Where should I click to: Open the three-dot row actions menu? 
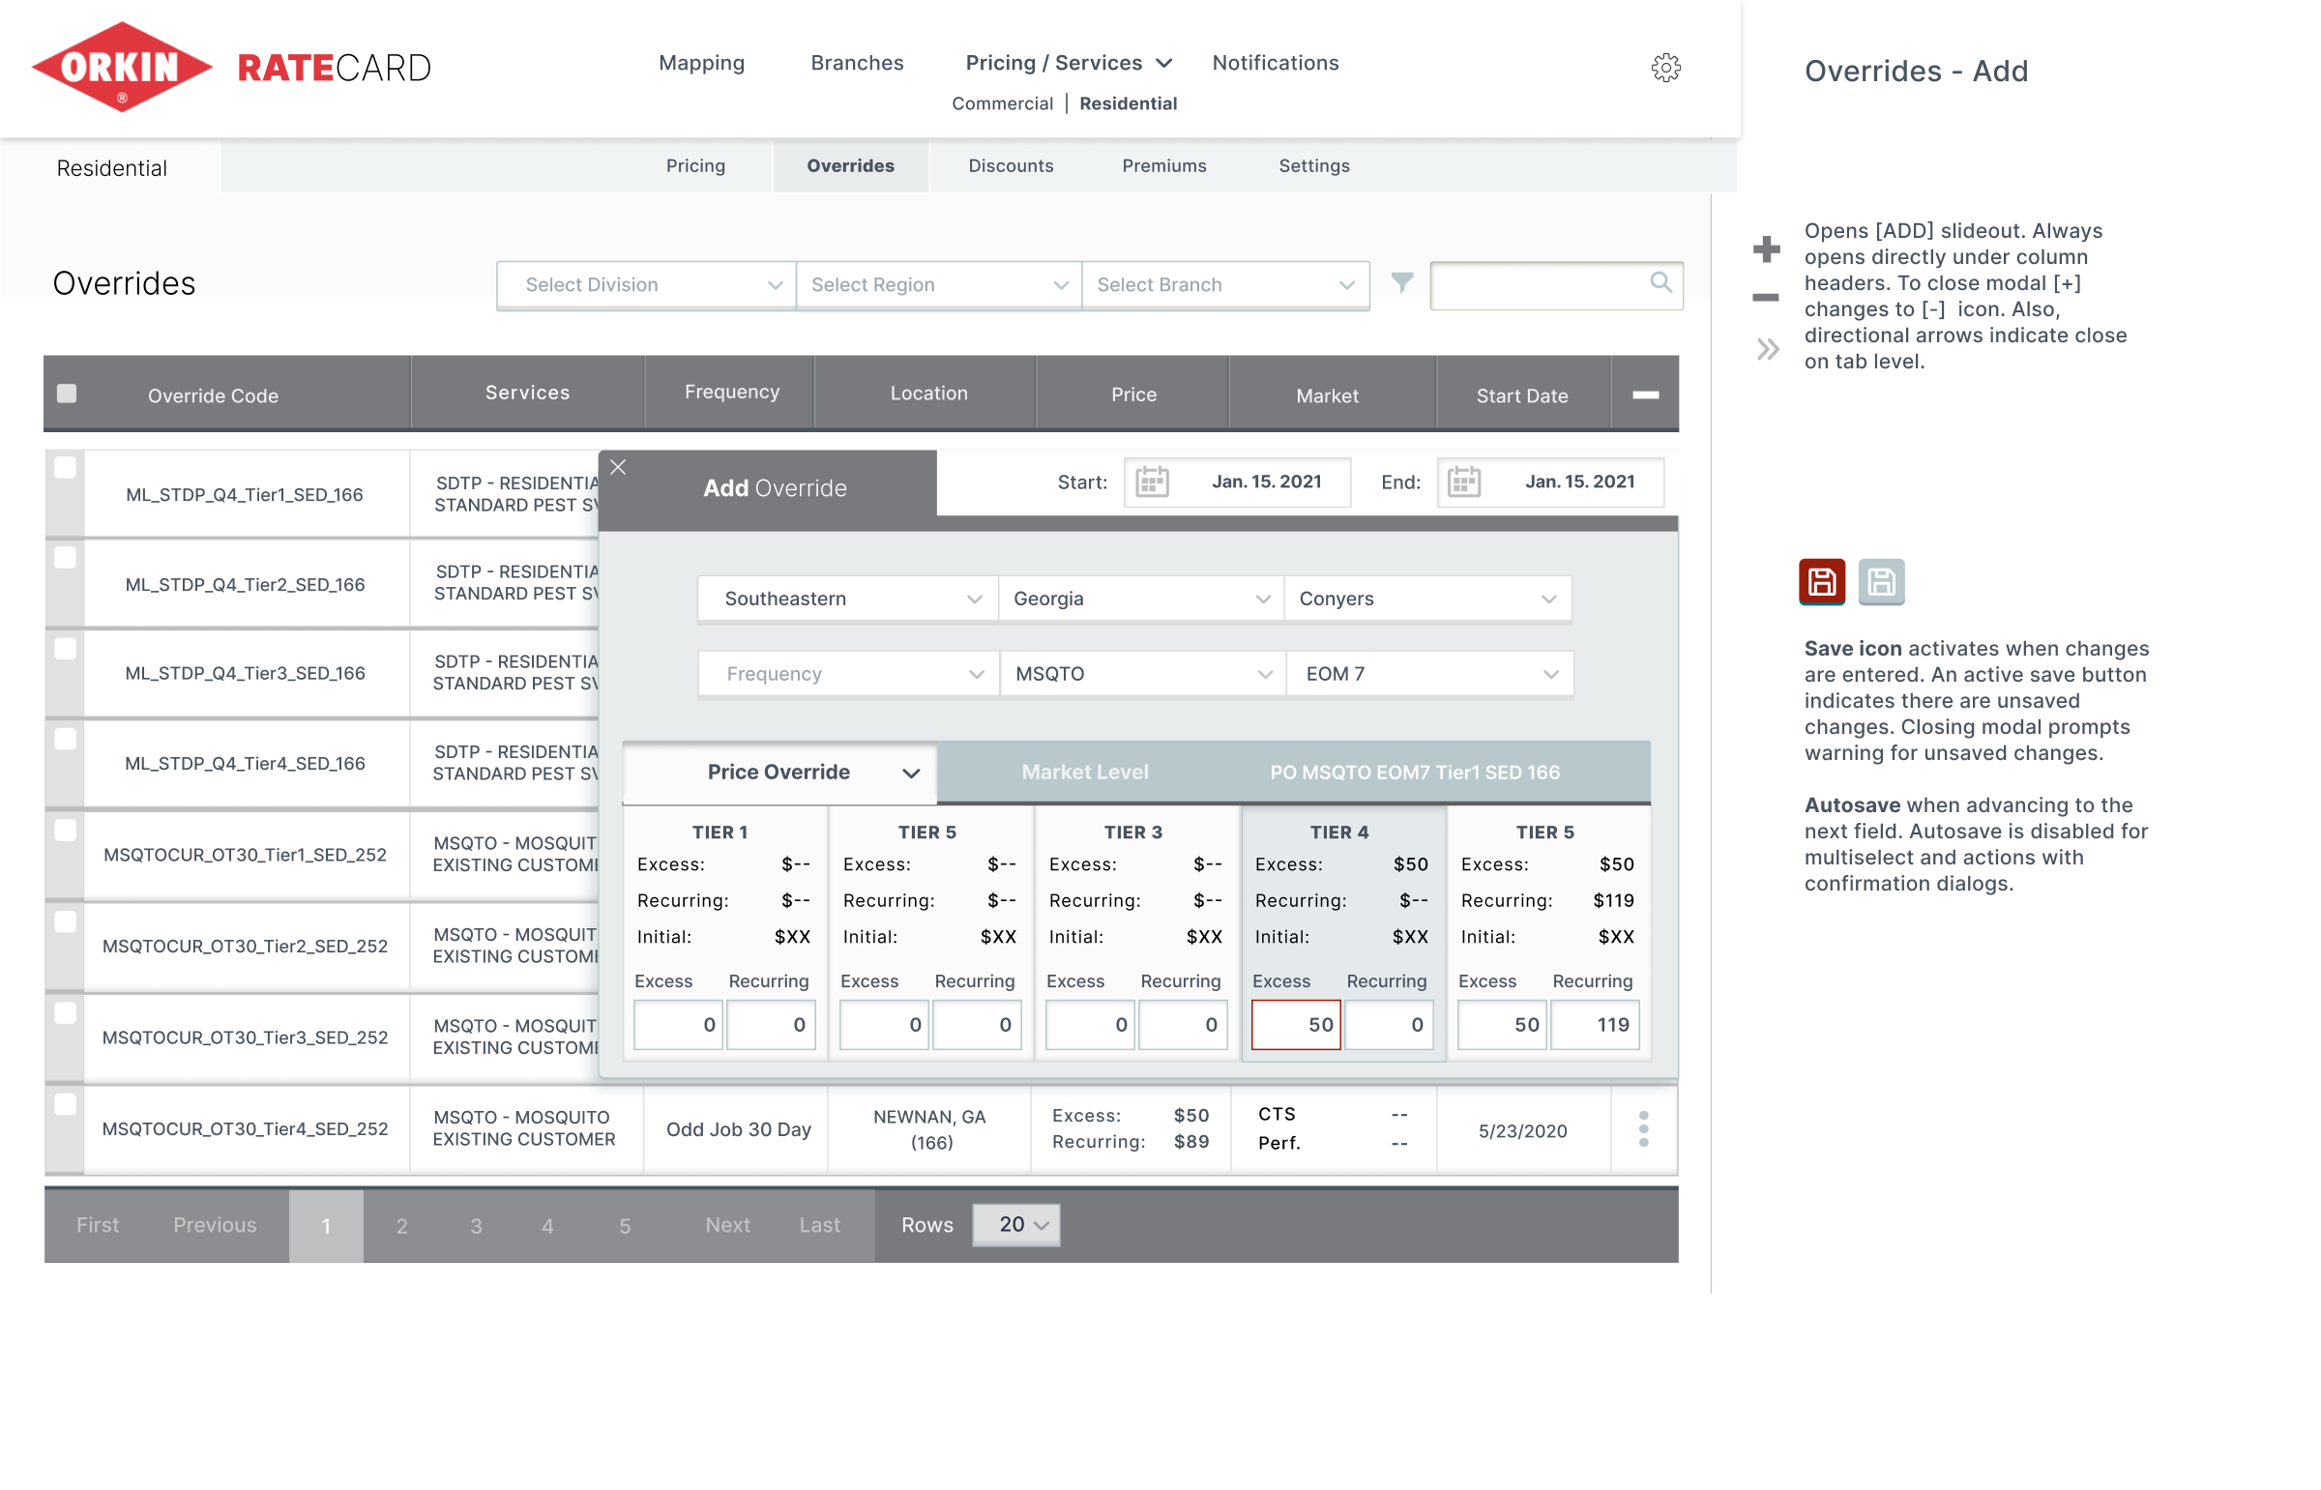click(x=1643, y=1129)
